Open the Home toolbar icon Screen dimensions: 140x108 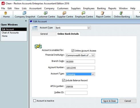[6, 15]
